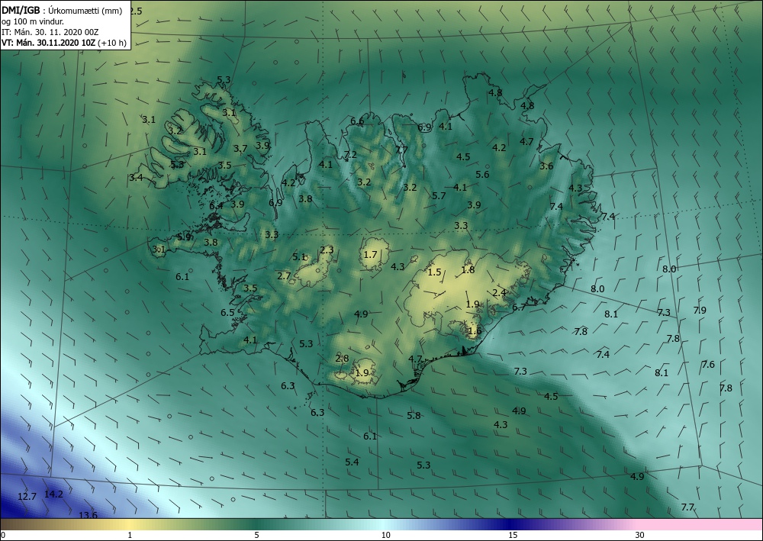
Task: Click the map value 5.9
Action: click(184, 237)
